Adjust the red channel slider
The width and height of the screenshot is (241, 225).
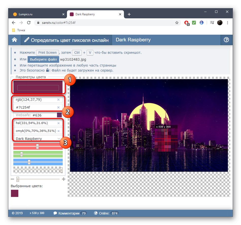pos(37,146)
